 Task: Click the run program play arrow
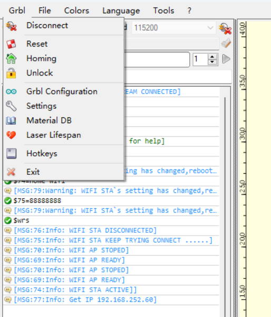[x=226, y=59]
